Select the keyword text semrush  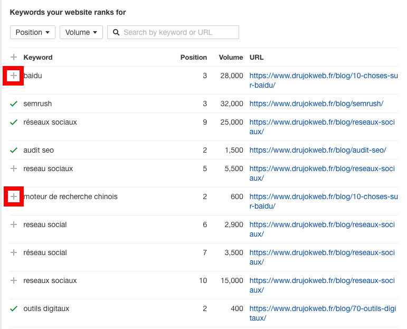(x=37, y=104)
